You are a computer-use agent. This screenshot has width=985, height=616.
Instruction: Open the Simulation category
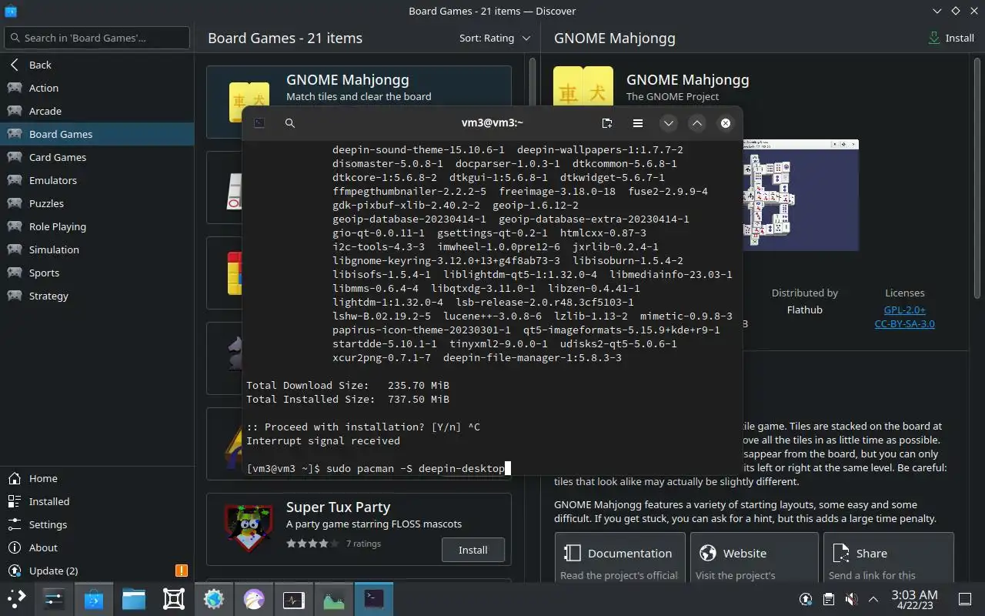tap(97, 249)
